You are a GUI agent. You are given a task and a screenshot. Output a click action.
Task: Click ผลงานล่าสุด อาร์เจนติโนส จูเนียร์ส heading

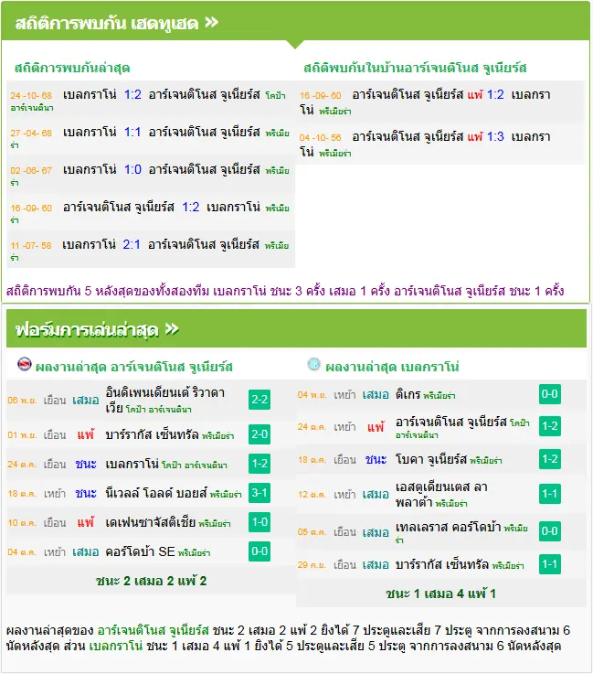point(134,367)
